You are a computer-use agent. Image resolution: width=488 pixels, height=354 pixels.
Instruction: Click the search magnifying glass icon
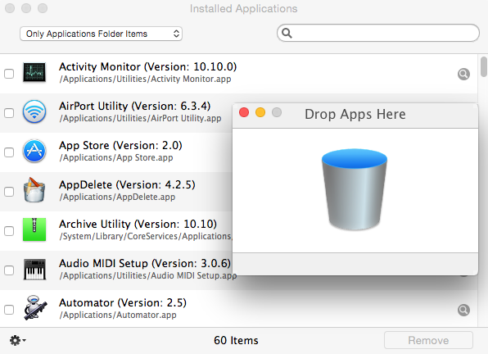(287, 33)
